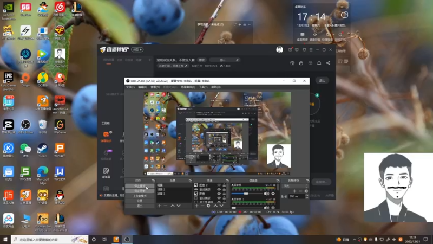Open Task View on the taskbar
This screenshot has height=244, width=433.
(104, 239)
